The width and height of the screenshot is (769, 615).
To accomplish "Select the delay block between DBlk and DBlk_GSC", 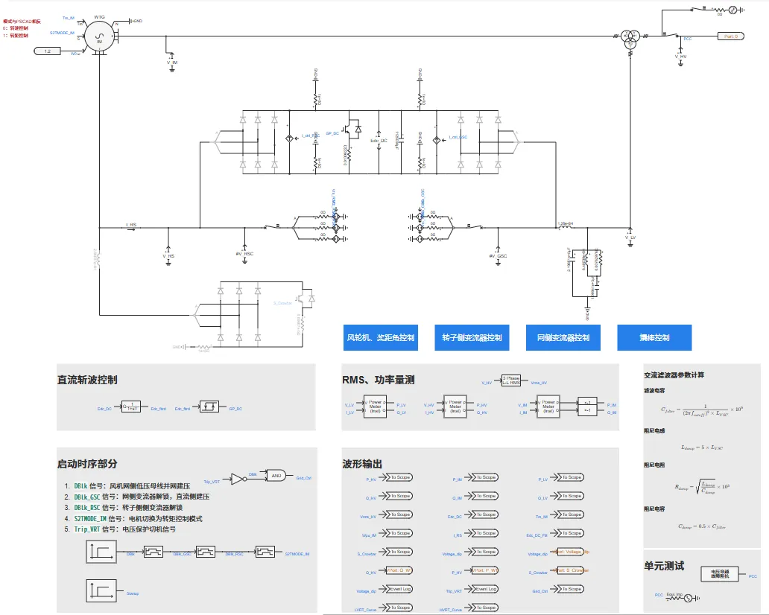I will [x=153, y=552].
